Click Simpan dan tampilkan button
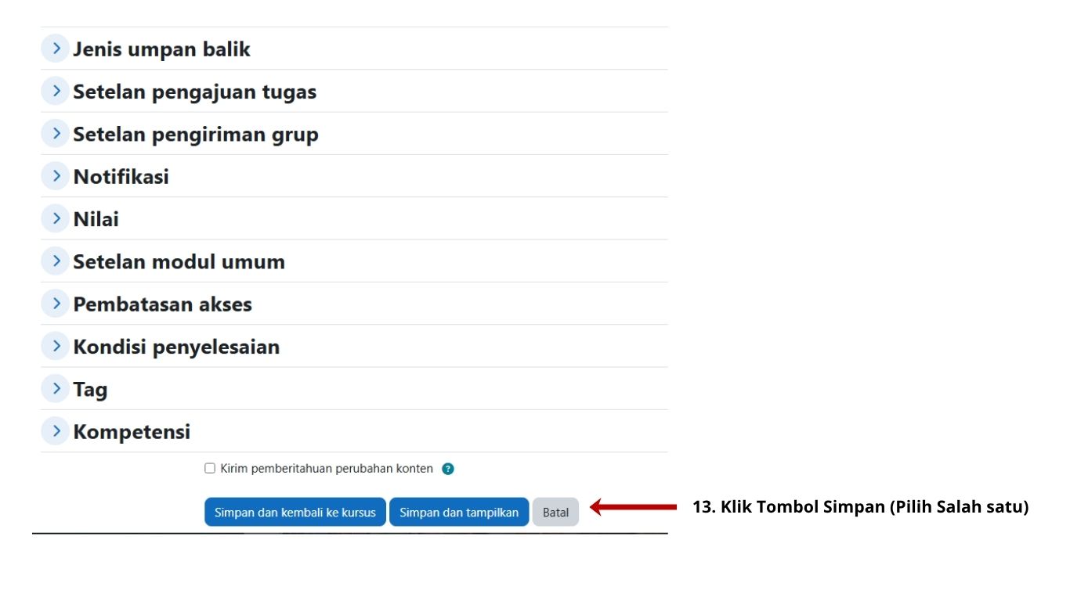Viewport: 1070px width, 601px height. [x=459, y=513]
